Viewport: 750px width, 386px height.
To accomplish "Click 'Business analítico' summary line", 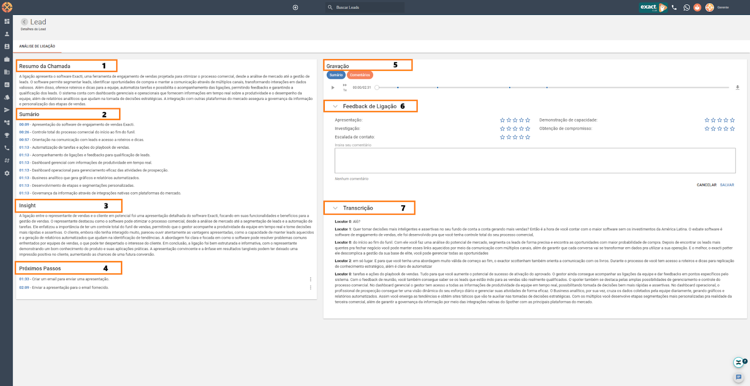I will pos(79,178).
